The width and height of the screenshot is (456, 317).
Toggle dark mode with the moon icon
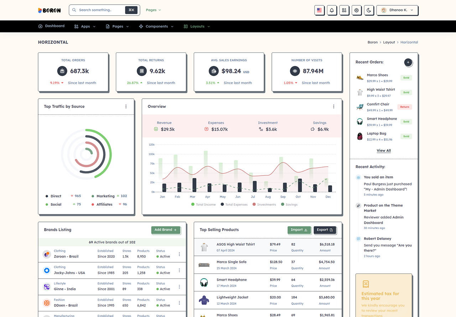(x=369, y=10)
